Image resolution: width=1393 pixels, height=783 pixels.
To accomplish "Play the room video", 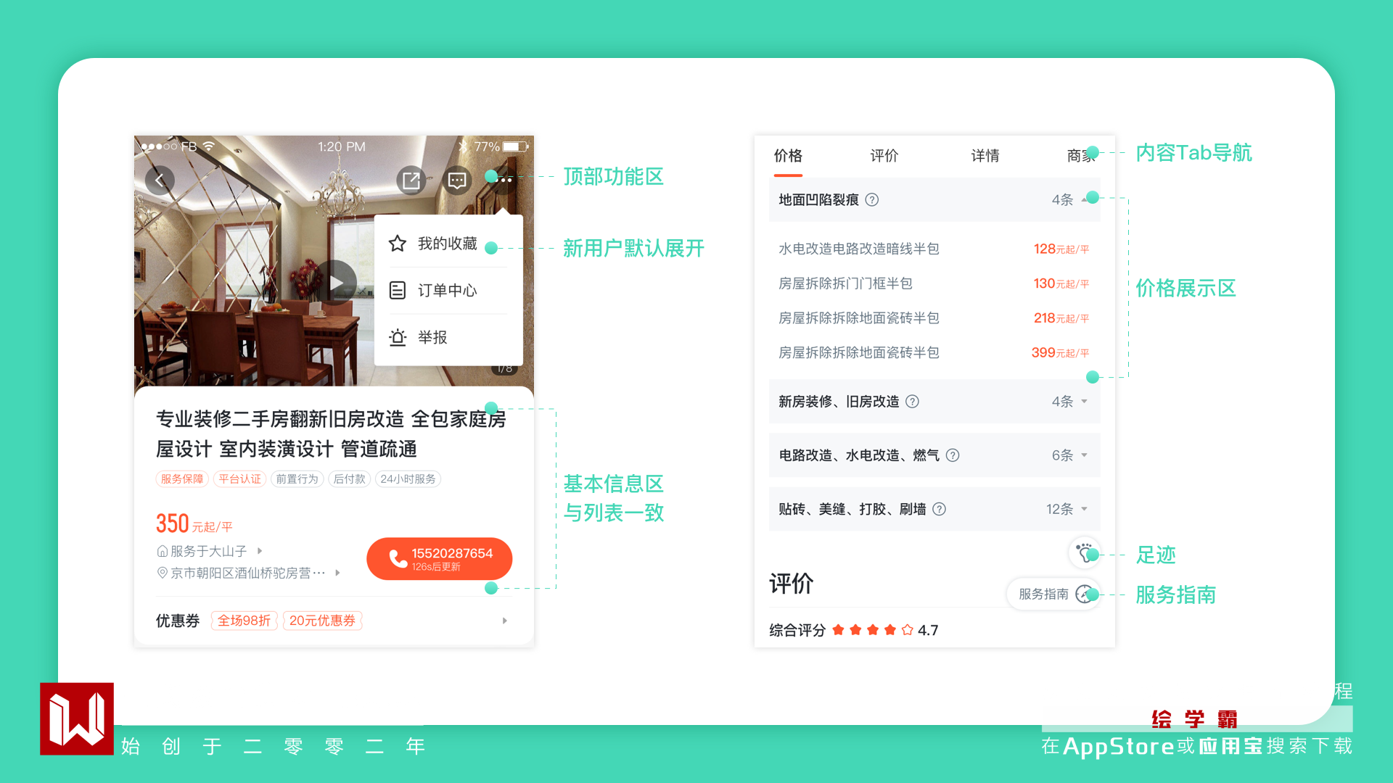I will coord(335,282).
